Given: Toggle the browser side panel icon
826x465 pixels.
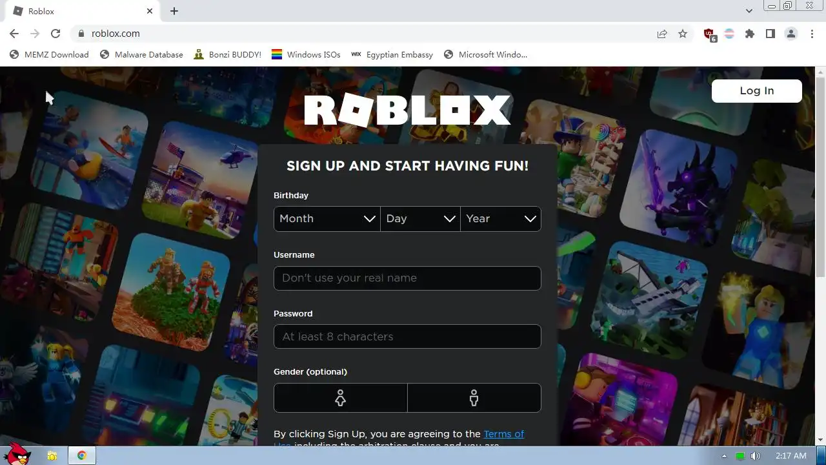Looking at the screenshot, I should 771,34.
